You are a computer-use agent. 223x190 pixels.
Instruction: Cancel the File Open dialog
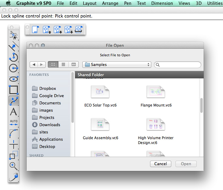[161, 164]
